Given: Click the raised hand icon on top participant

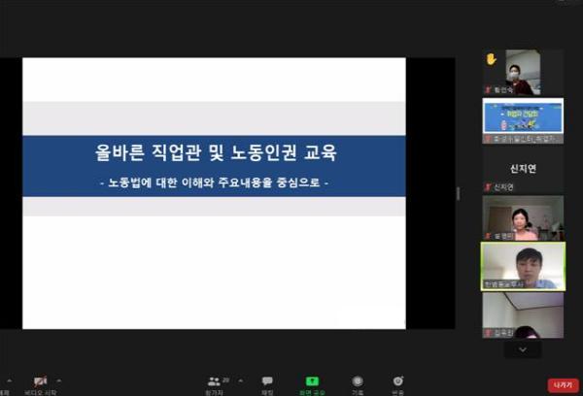Looking at the screenshot, I should (491, 59).
